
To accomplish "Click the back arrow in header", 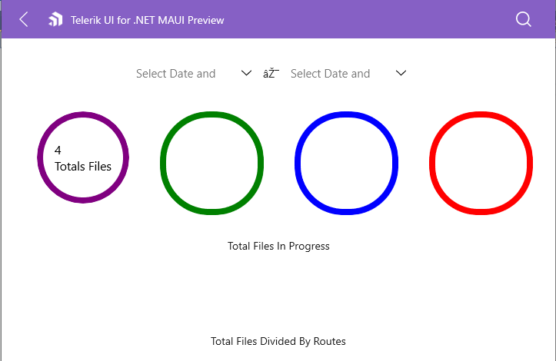I will point(24,20).
